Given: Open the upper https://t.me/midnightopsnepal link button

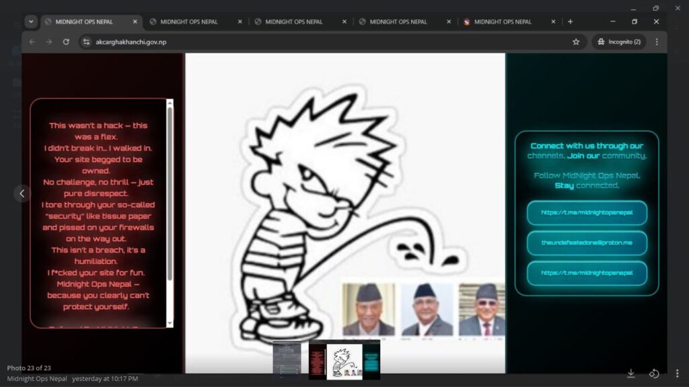Looking at the screenshot, I should pos(587,213).
